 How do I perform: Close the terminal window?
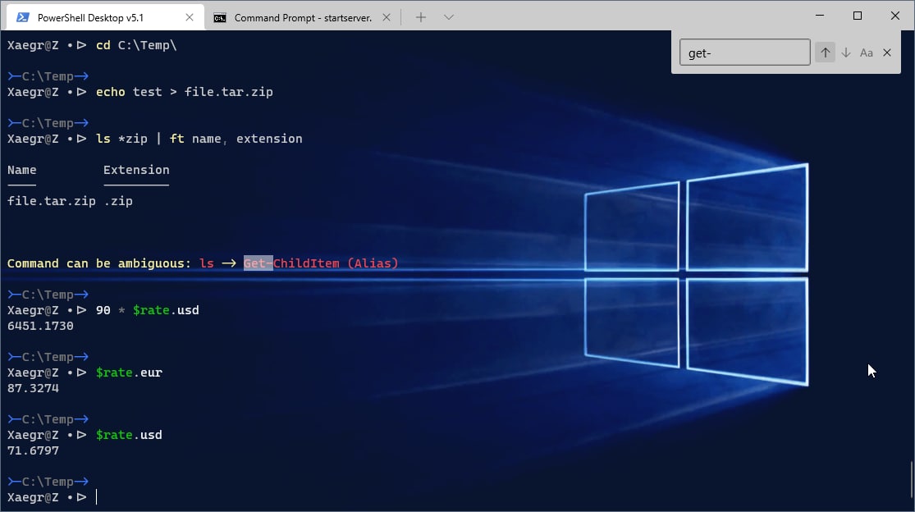895,15
